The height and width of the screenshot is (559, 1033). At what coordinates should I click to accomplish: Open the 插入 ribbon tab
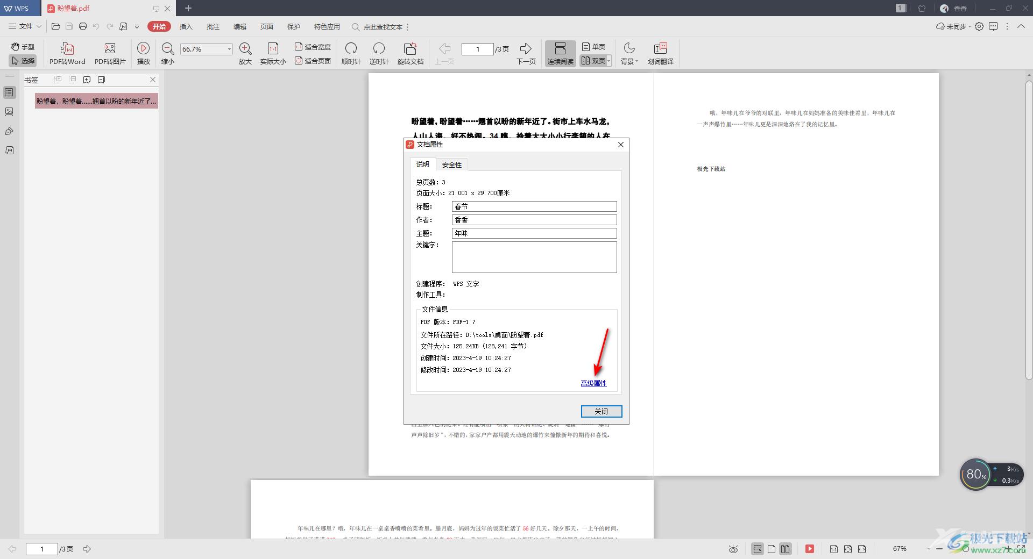tap(186, 26)
